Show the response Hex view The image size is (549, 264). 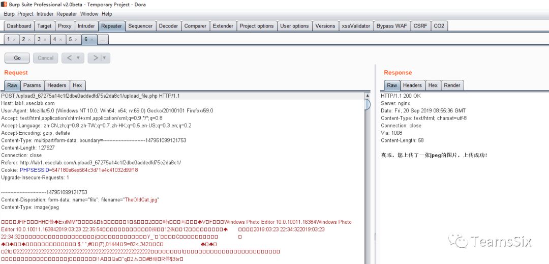coord(433,85)
